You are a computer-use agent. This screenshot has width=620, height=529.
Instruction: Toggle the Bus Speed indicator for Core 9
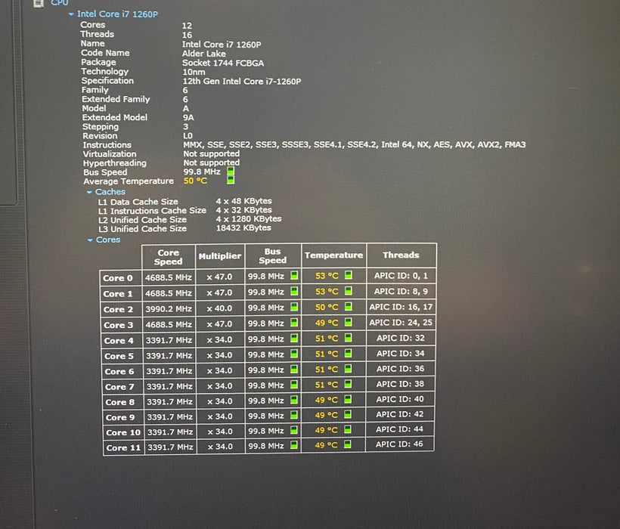[x=293, y=416]
